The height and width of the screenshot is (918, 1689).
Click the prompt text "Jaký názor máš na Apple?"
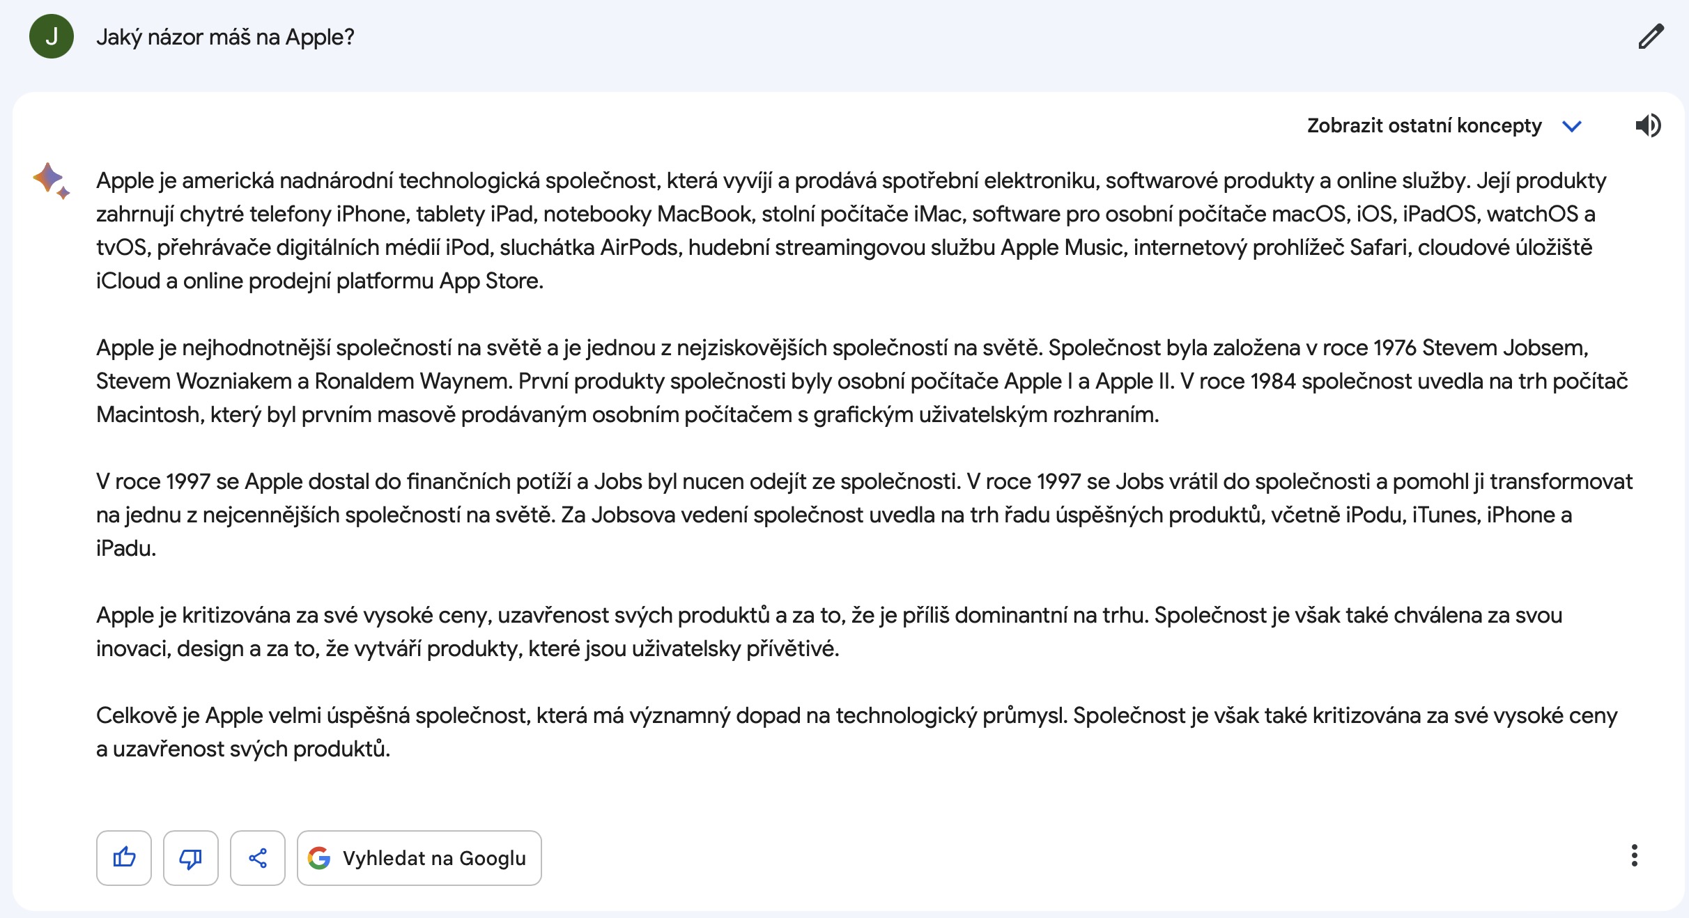pos(225,37)
